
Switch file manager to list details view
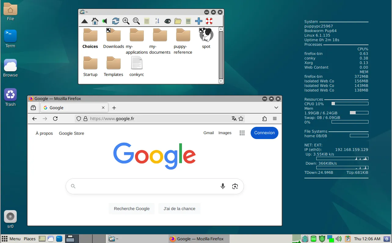click(x=147, y=21)
